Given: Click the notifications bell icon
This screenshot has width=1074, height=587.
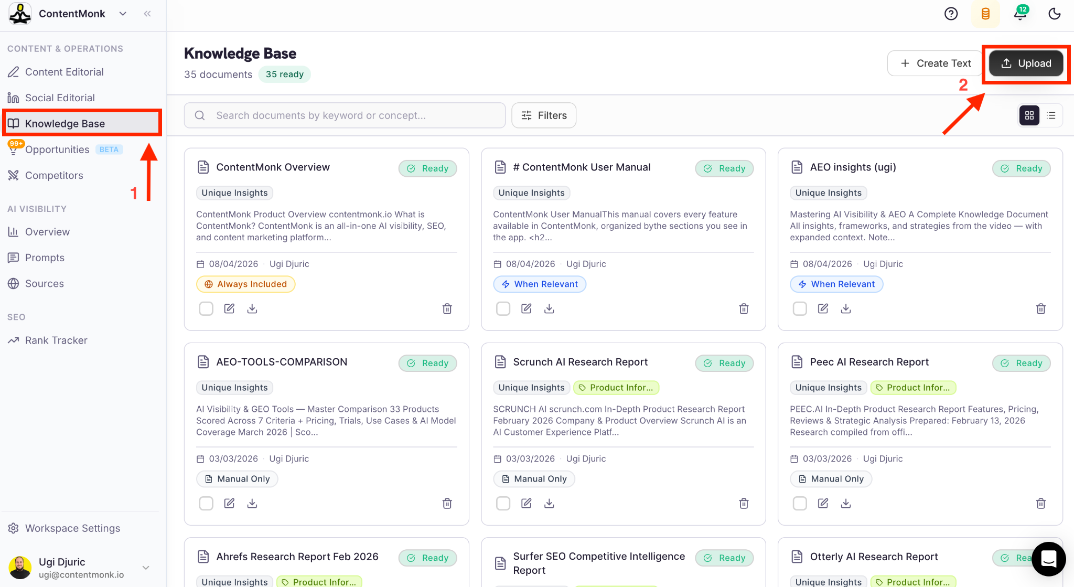Looking at the screenshot, I should point(1019,14).
